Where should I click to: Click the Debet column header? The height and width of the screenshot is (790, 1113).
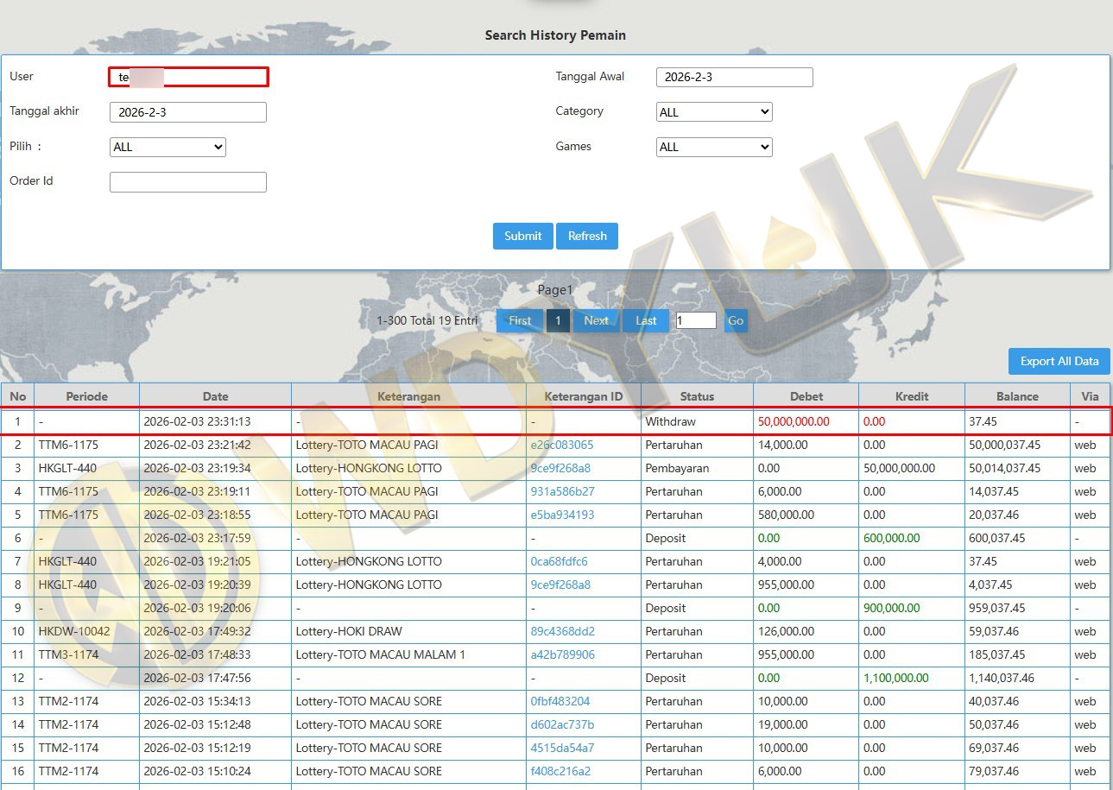pyautogui.click(x=806, y=396)
